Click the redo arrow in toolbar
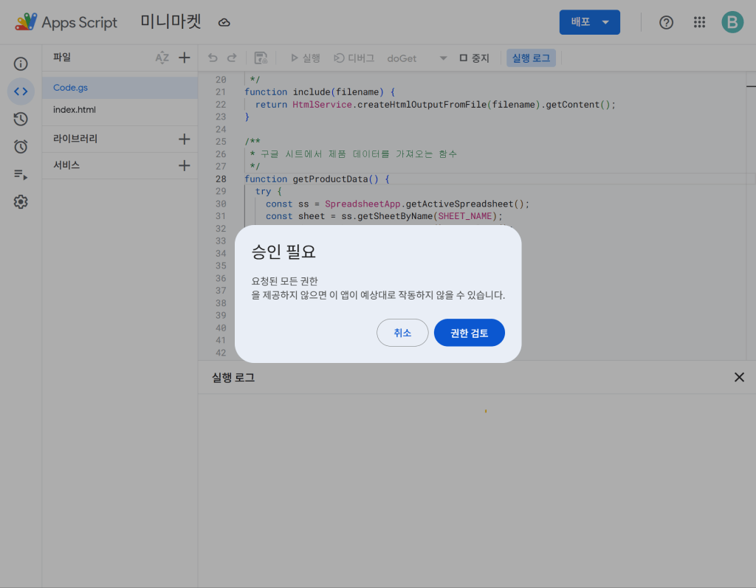Image resolution: width=756 pixels, height=588 pixels. 232,58
